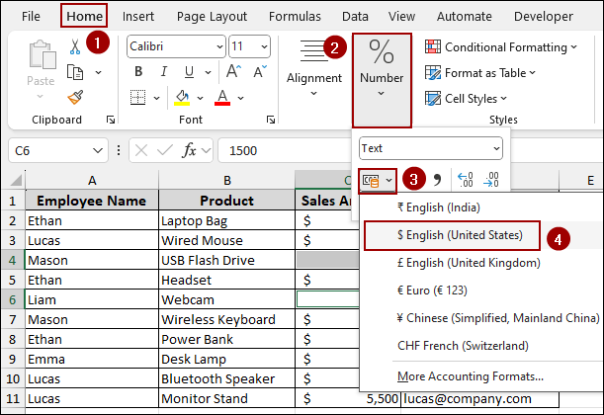Open Conditional Formatting menu
Screen dimensions: 604x415
tap(501, 47)
